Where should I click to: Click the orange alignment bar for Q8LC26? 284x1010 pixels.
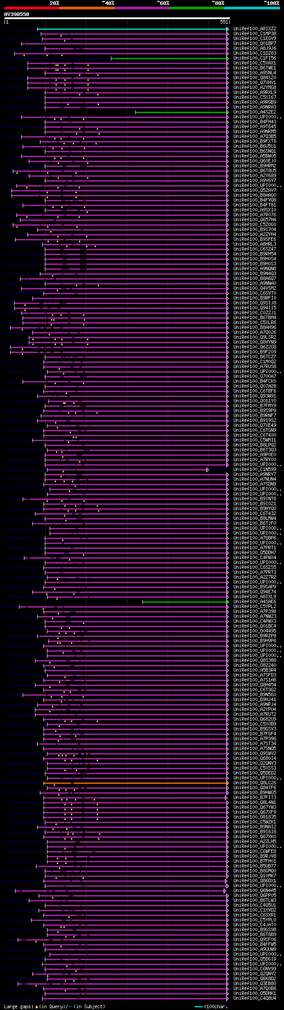[x=135, y=783]
